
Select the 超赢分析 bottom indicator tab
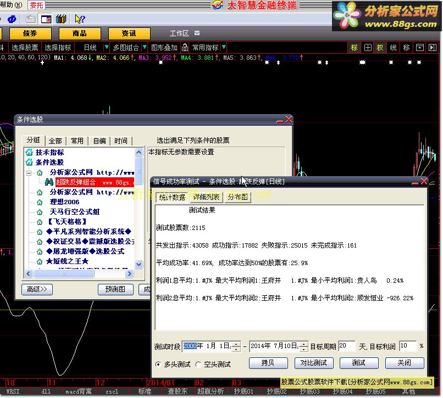(x=211, y=392)
